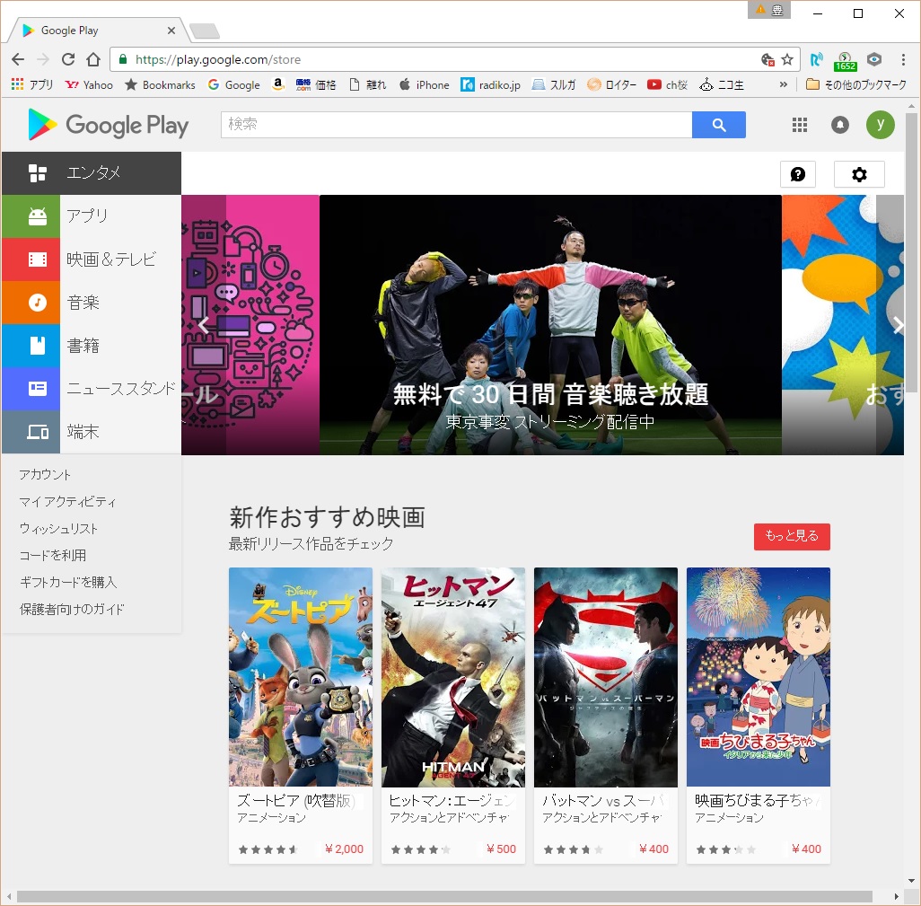This screenshot has height=906, width=921.
Task: Select the 端末 devices category
Action: pos(92,432)
